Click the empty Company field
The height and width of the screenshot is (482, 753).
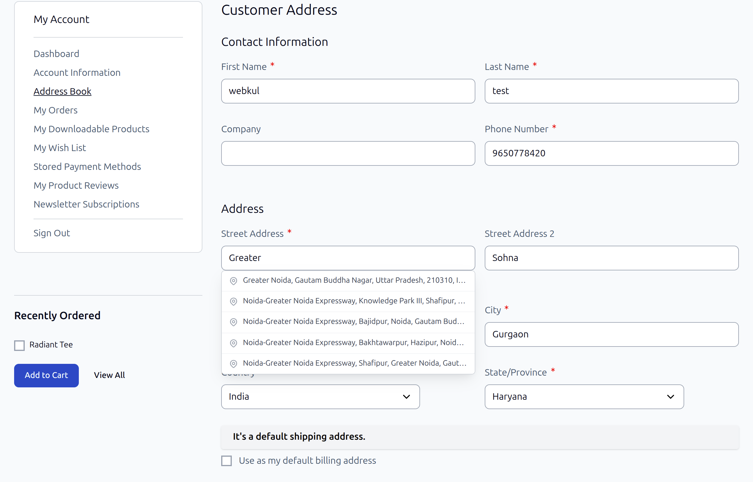click(x=348, y=153)
